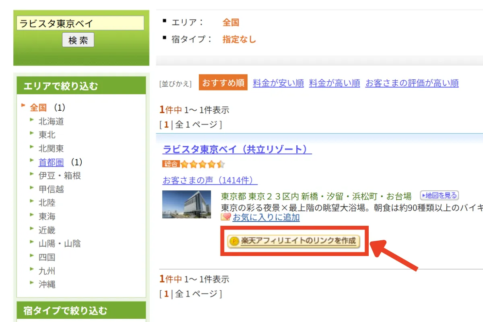Filter by 近畿 area

tap(47, 230)
